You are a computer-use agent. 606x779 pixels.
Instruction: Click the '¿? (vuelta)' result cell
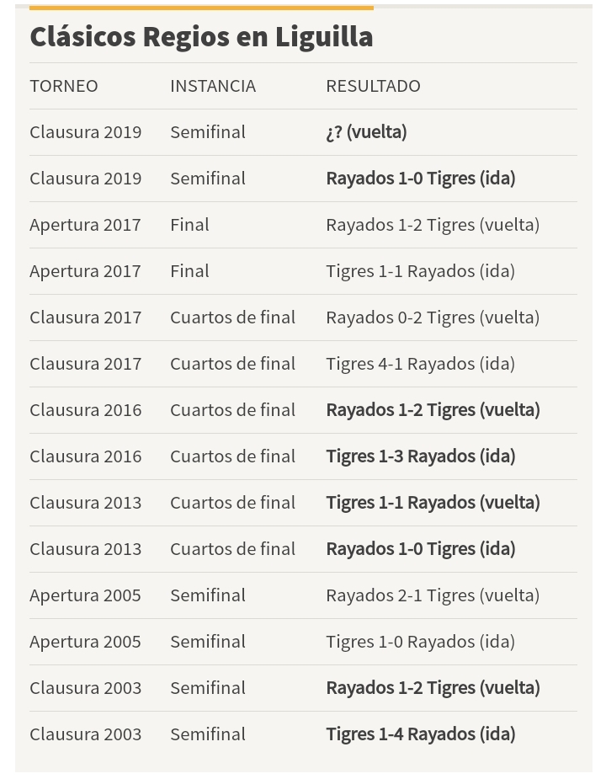[x=366, y=132]
